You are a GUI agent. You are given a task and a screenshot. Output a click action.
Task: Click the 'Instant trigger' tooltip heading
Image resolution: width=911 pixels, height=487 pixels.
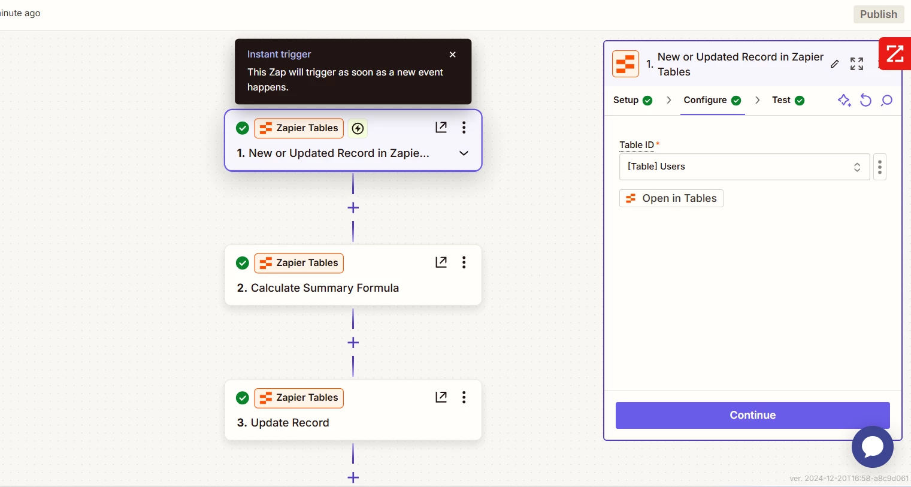tap(279, 54)
